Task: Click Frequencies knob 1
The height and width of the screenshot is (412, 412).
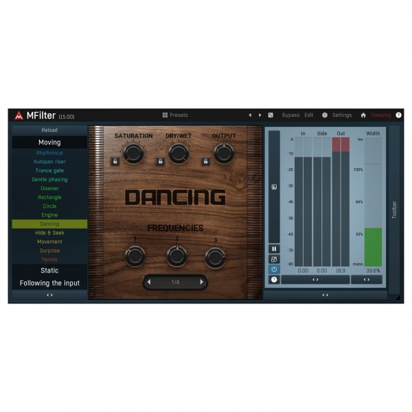Action: [135, 256]
